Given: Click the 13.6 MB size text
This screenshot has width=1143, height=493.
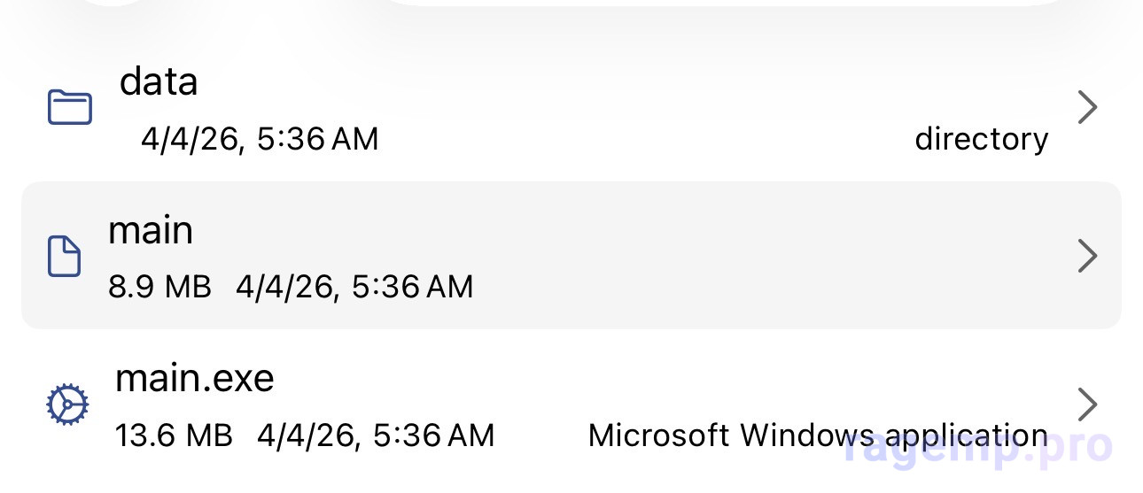Looking at the screenshot, I should click(174, 435).
